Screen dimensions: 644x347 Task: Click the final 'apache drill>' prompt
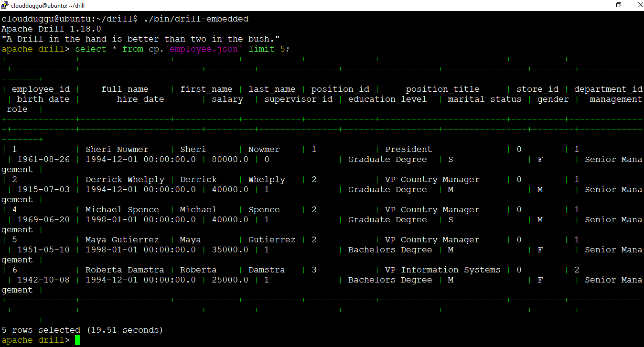point(35,340)
